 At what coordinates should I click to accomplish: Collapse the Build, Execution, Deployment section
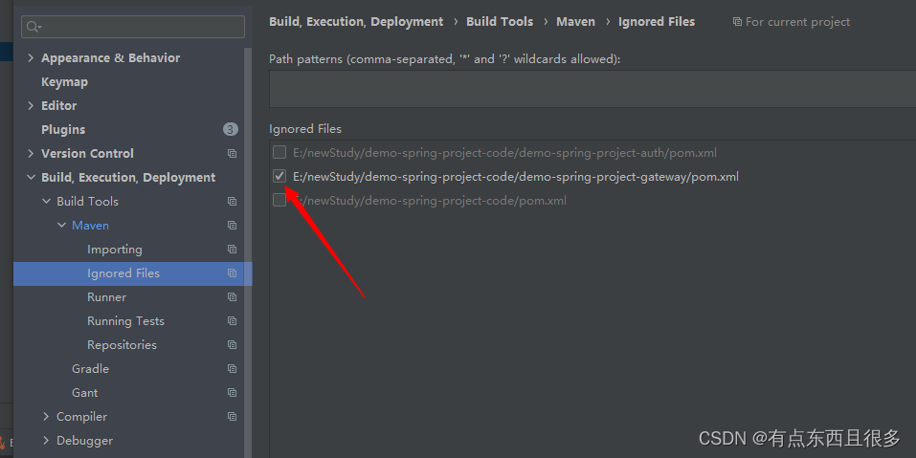(x=31, y=177)
